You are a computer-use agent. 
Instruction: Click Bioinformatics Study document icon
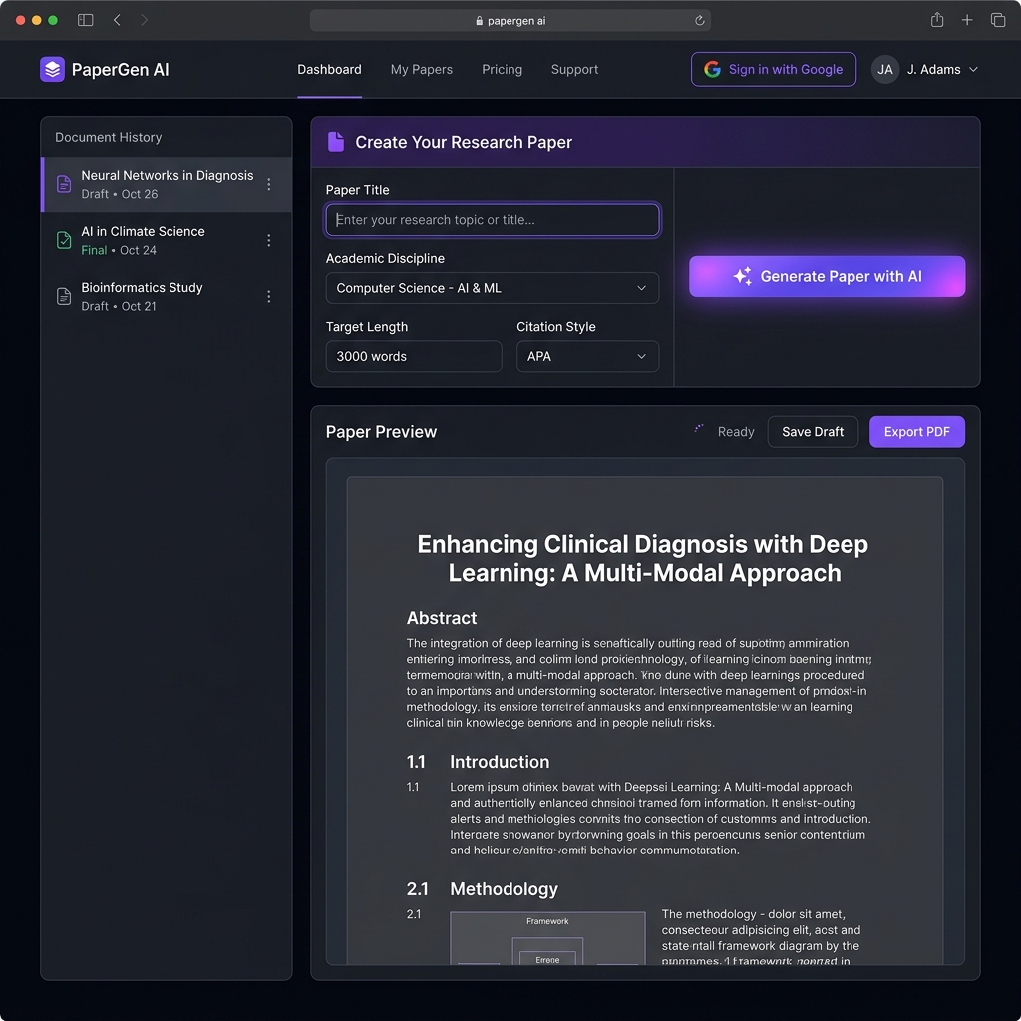64,296
